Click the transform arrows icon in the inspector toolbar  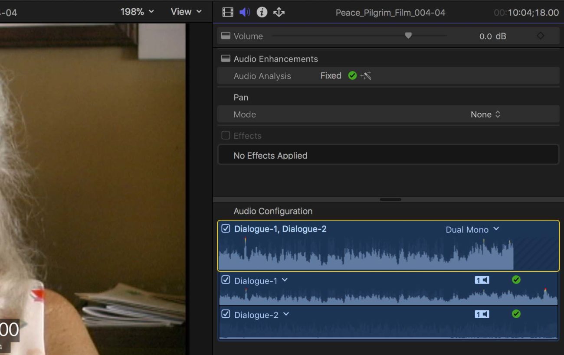[279, 12]
